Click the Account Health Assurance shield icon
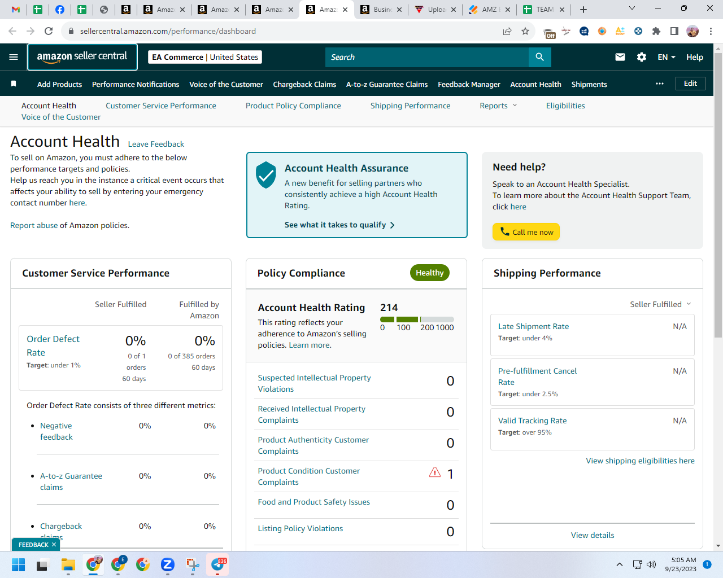 point(266,175)
